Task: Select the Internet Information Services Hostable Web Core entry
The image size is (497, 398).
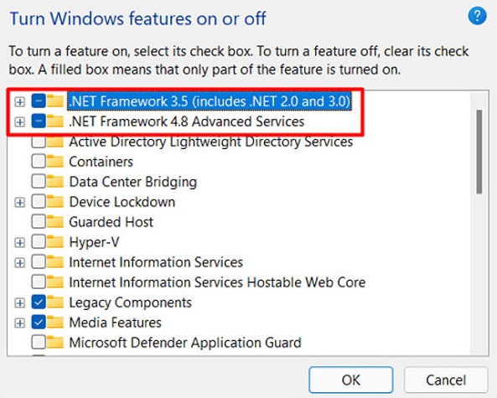Action: pyautogui.click(x=217, y=282)
